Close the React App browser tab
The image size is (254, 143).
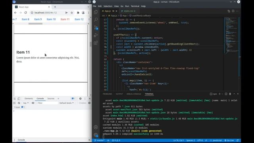49,7
